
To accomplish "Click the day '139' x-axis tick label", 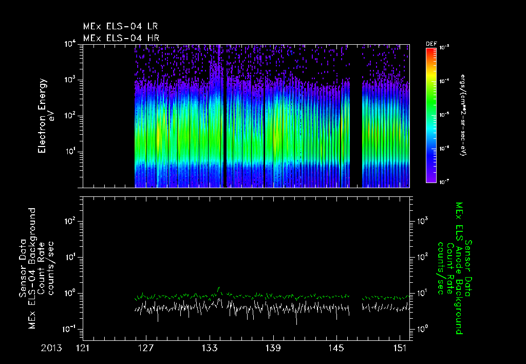I will tap(273, 348).
